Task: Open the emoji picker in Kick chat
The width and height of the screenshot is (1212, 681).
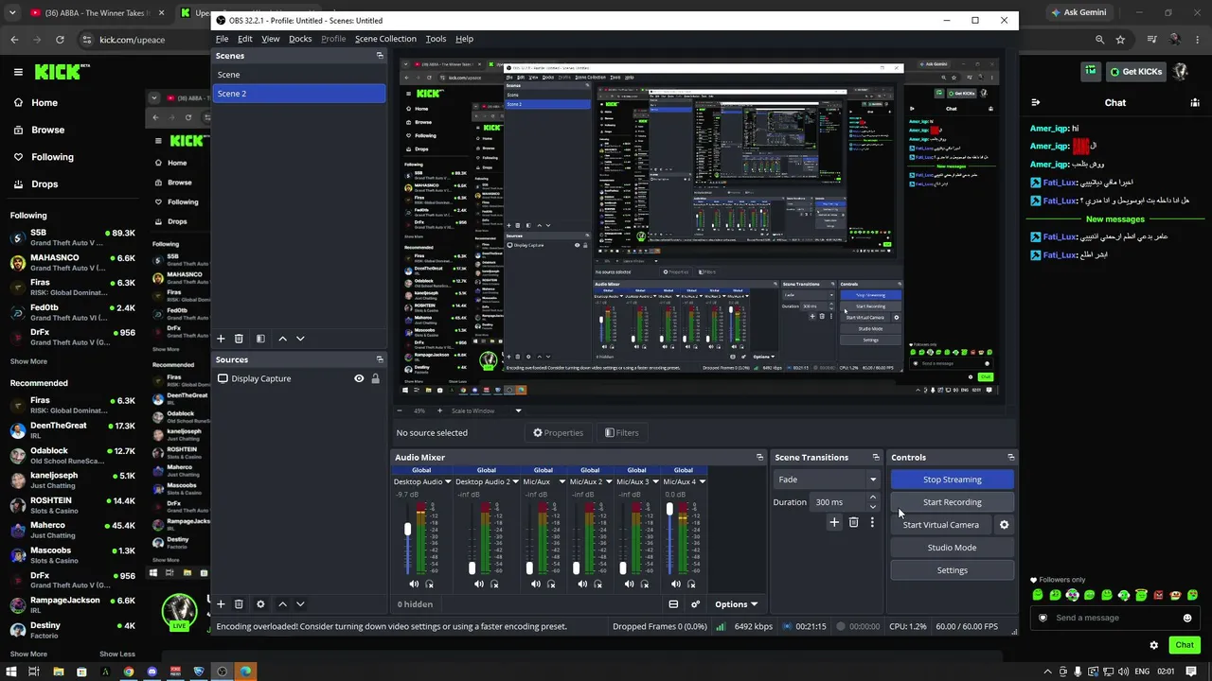Action: (x=1187, y=619)
